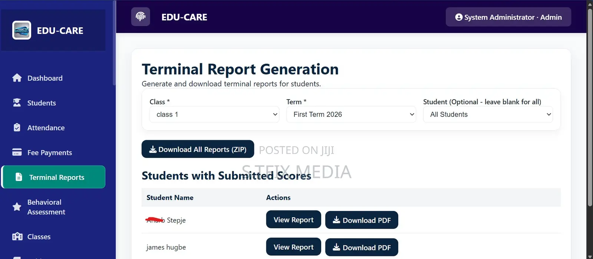Open the Dashboard menu item
This screenshot has width=593, height=259.
(x=53, y=78)
